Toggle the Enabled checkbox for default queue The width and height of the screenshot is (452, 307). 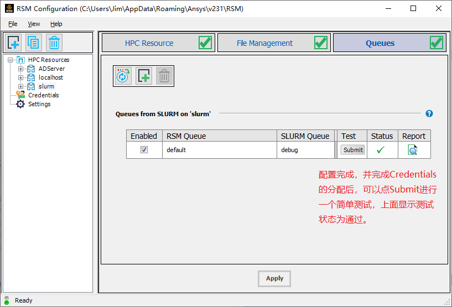[144, 149]
